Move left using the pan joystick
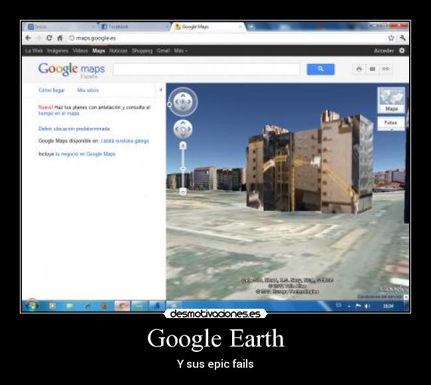Viewport: 431px width, 385px height. 177,129
